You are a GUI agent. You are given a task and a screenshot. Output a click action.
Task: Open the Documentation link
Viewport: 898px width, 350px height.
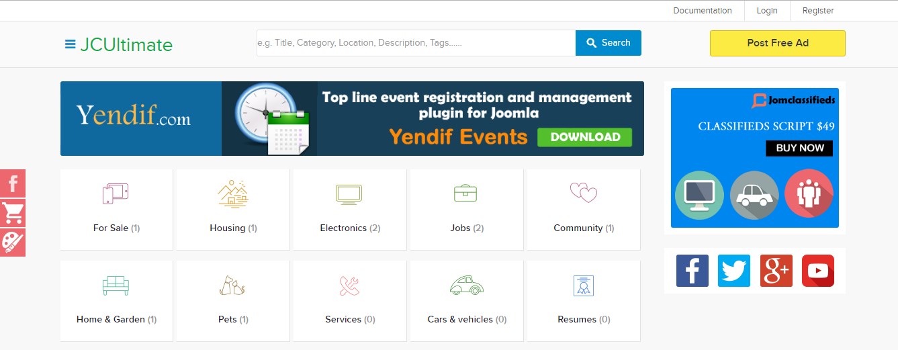coord(703,10)
